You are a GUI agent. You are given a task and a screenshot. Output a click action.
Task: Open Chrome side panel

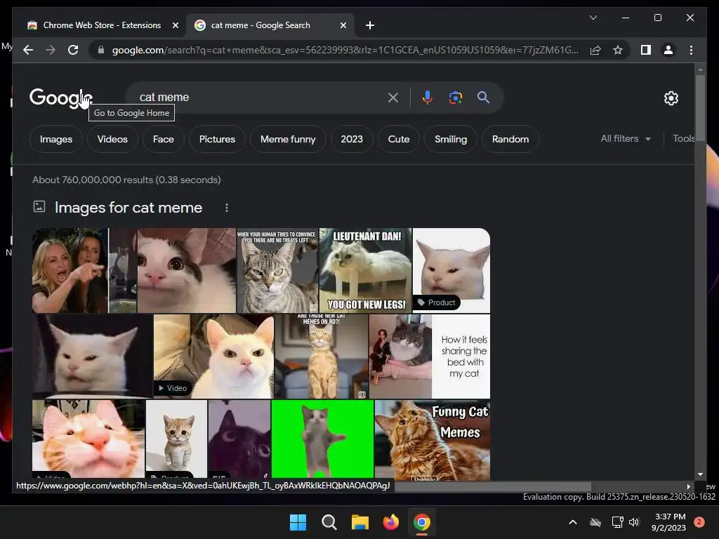pyautogui.click(x=646, y=50)
